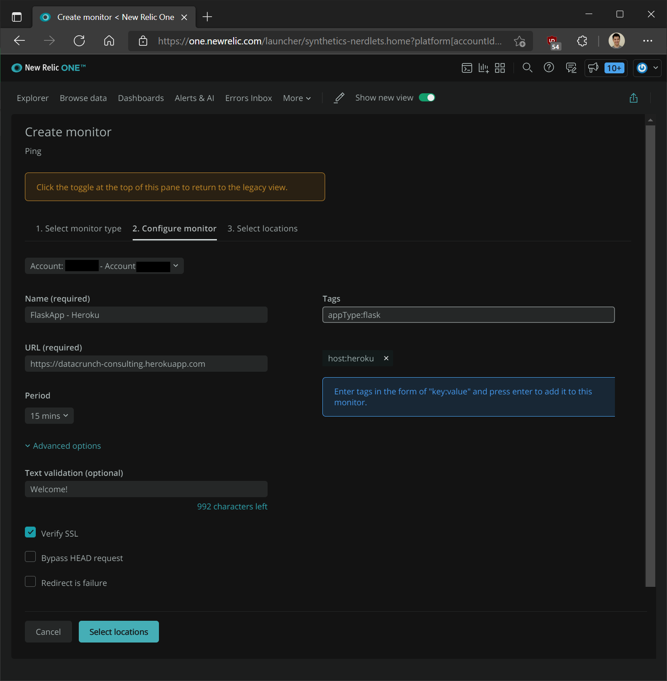Open the tab actions menu icon
This screenshot has width=667, height=681.
(17, 17)
